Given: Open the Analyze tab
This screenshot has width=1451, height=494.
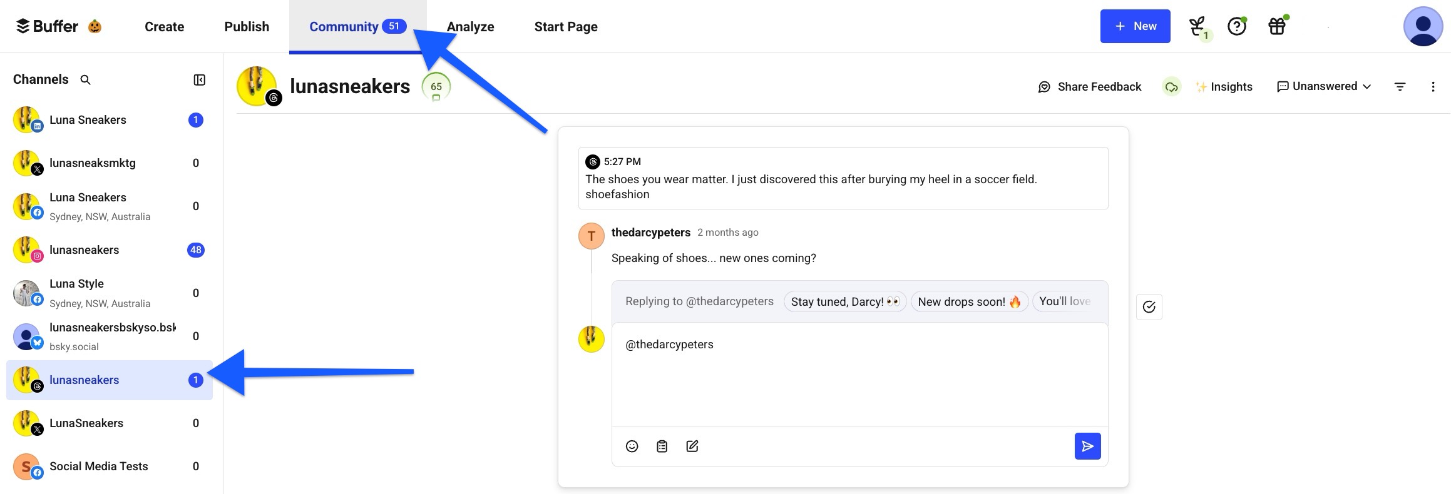Looking at the screenshot, I should [470, 26].
